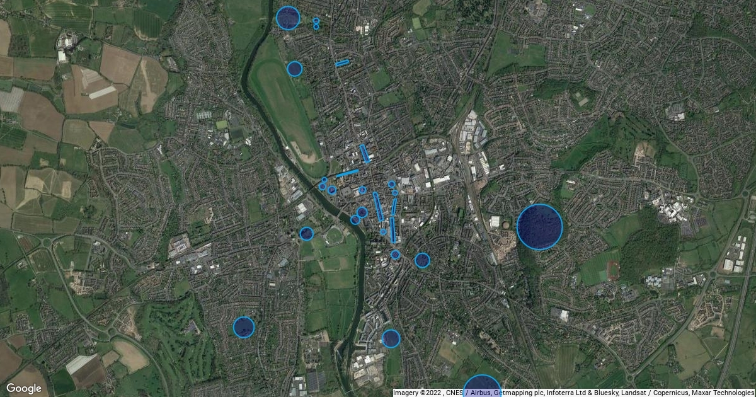Select the short blue bar north of the city centre
Image resolution: width=756 pixels, height=397 pixels.
(342, 63)
